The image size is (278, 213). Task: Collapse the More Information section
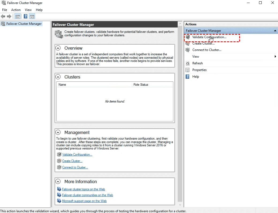tap(58, 182)
